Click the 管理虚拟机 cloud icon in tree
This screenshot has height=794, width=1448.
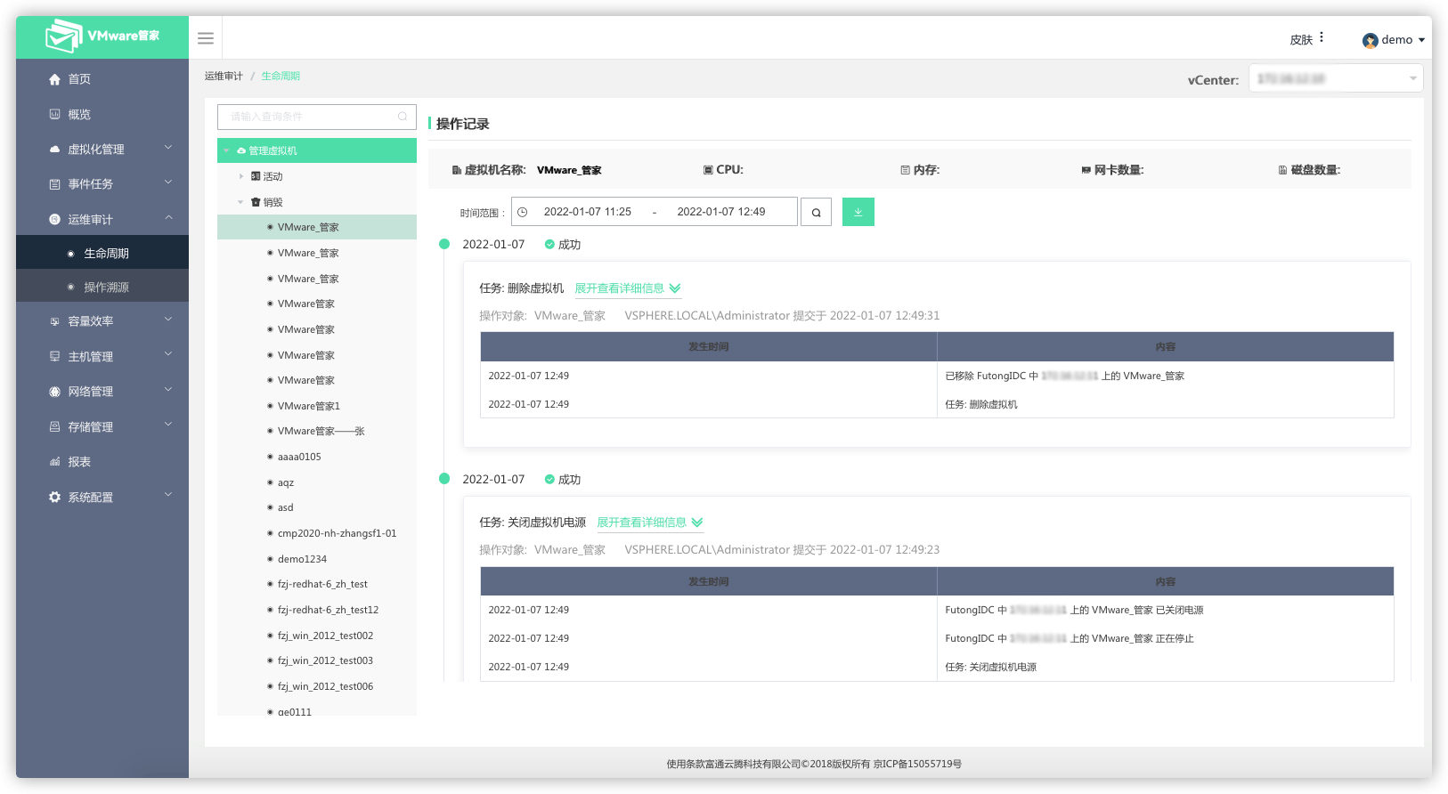[241, 151]
